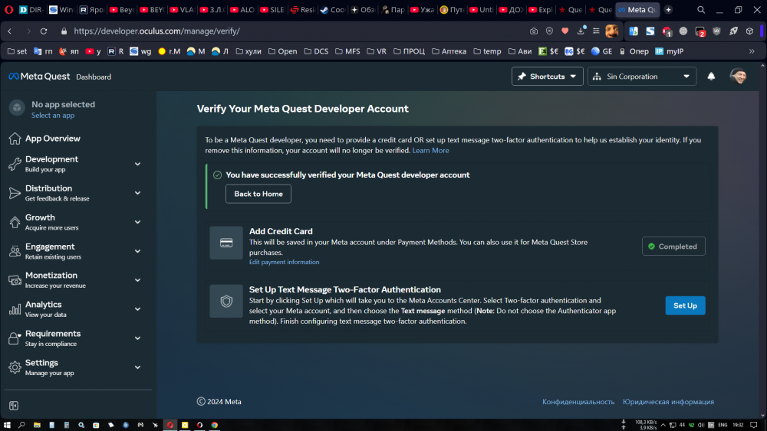This screenshot has height=431, width=767.
Task: Open Edit payment information link
Action: (284, 262)
